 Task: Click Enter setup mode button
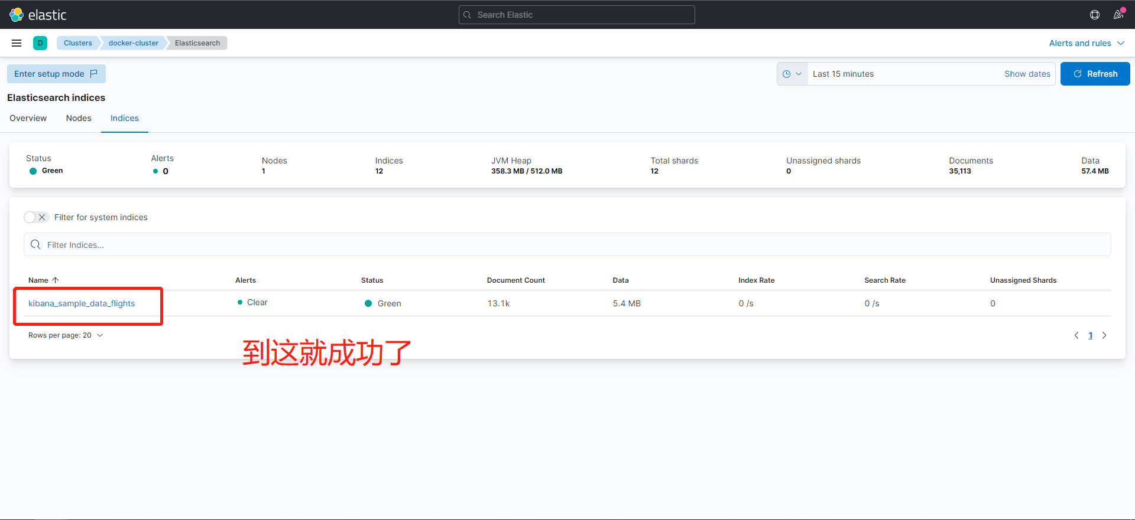(56, 74)
